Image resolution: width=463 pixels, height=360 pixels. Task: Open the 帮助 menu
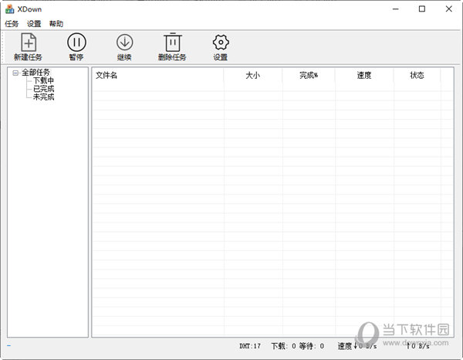coord(56,24)
